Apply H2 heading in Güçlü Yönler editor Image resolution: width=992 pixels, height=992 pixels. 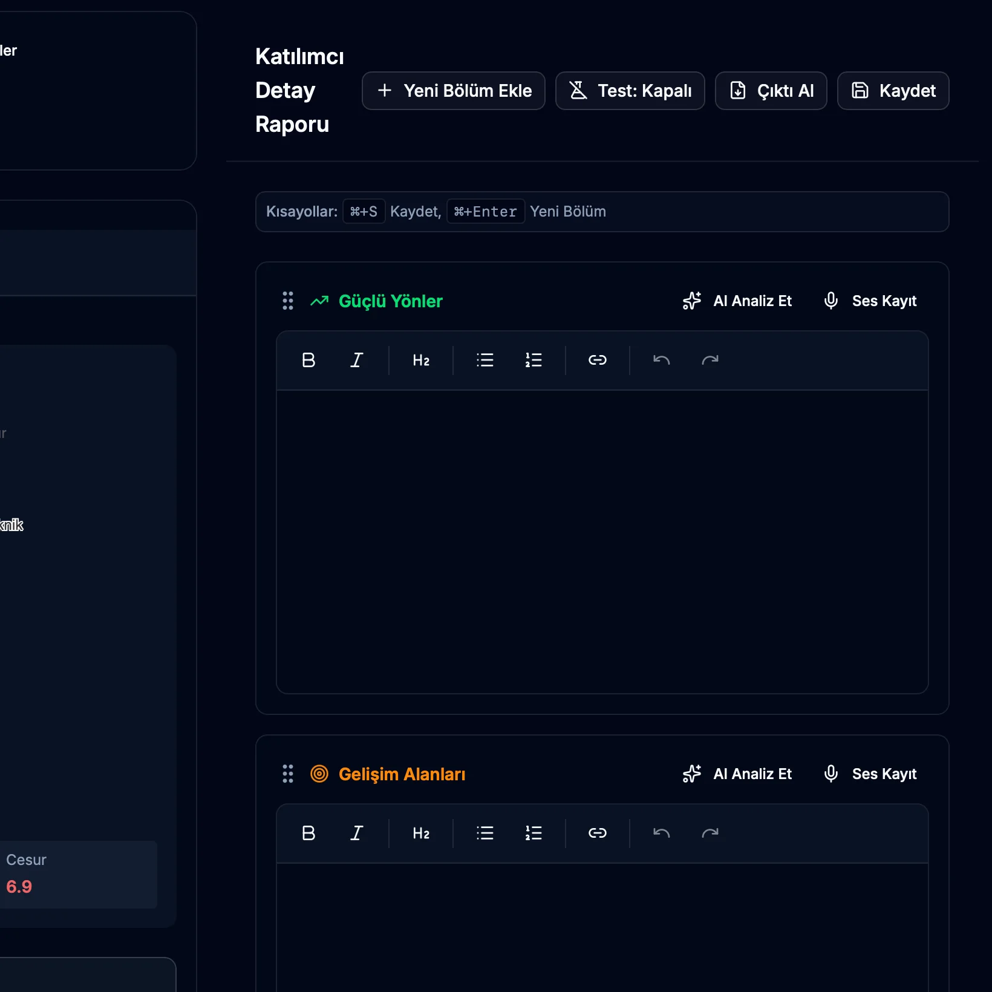tap(421, 361)
